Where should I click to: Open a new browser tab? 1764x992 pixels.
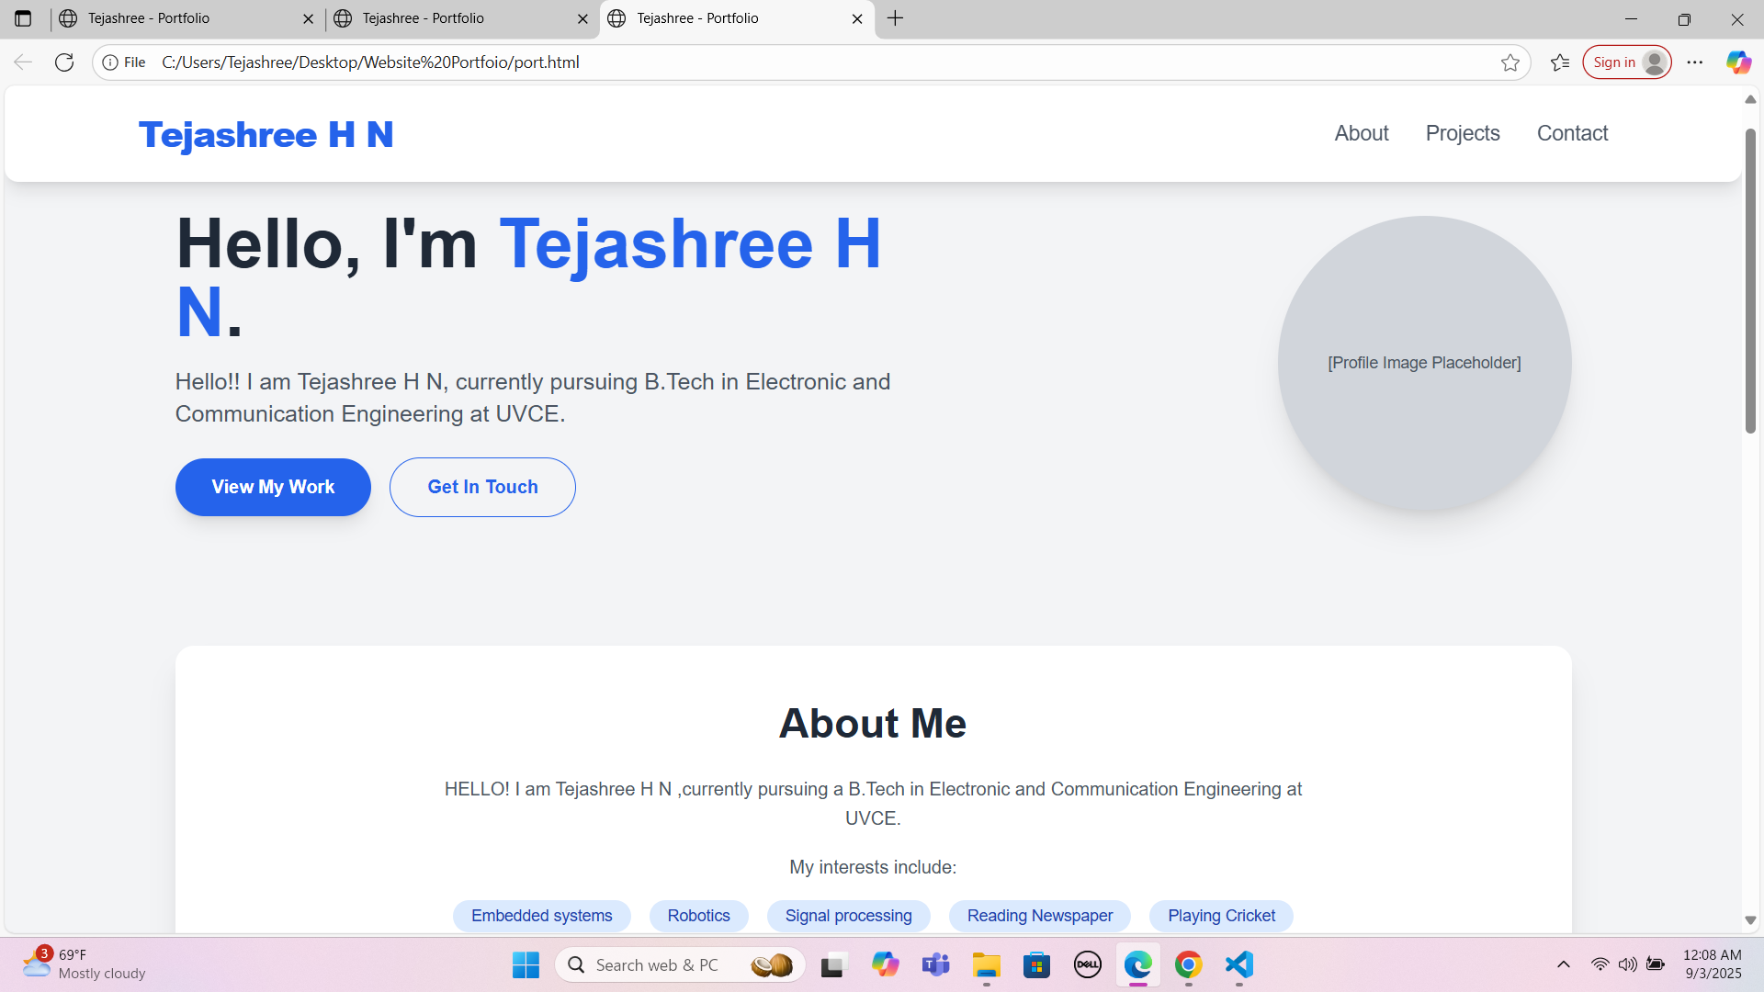(896, 18)
